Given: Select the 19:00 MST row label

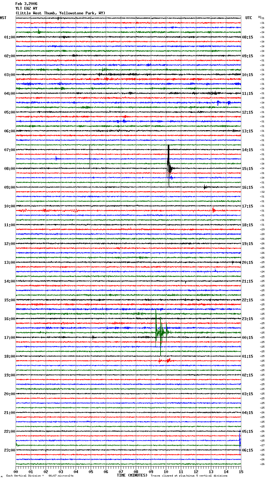Looking at the screenshot, I should (x=10, y=375).
